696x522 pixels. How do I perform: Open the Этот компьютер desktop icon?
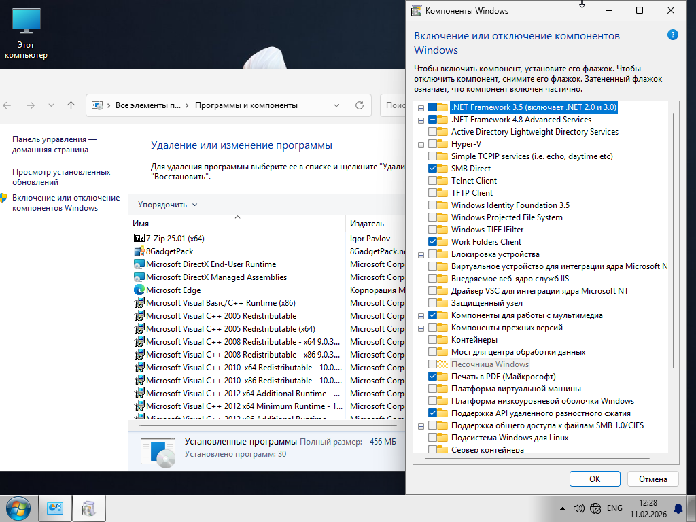coord(27,34)
